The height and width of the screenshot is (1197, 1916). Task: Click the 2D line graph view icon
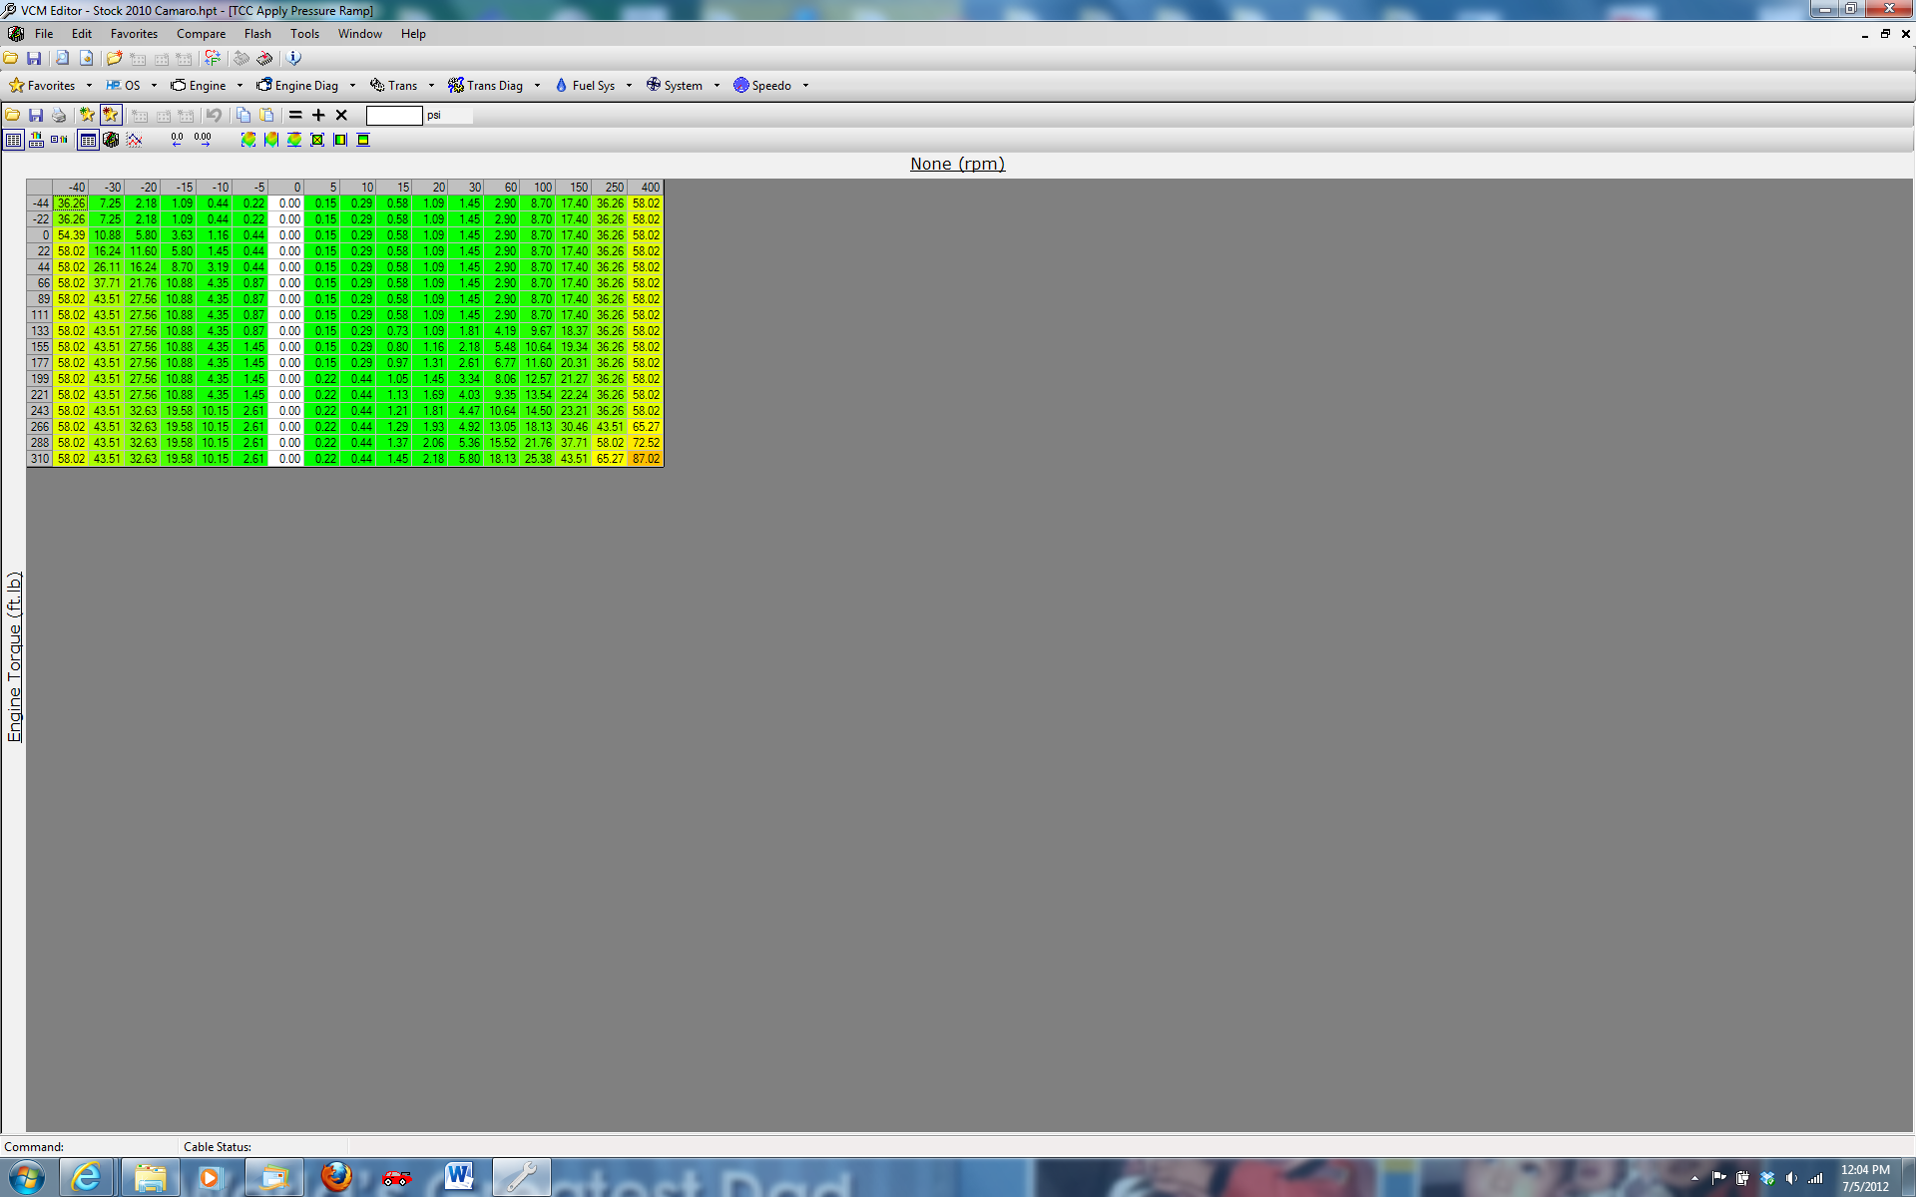[x=135, y=140]
